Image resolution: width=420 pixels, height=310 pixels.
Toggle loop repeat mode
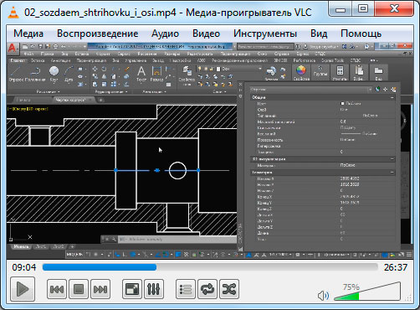click(x=207, y=289)
